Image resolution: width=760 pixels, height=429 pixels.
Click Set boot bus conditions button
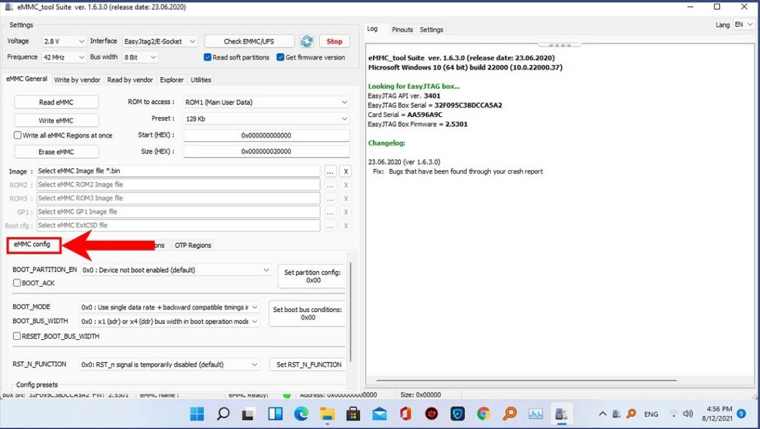(x=307, y=314)
